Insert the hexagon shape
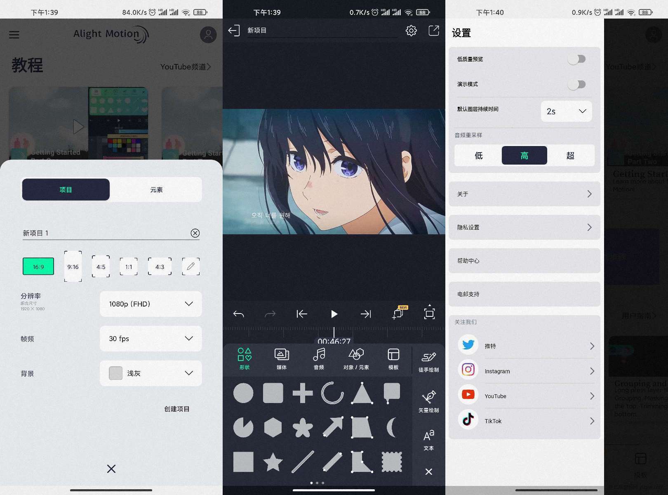Viewport: 668px width, 495px height. [273, 427]
